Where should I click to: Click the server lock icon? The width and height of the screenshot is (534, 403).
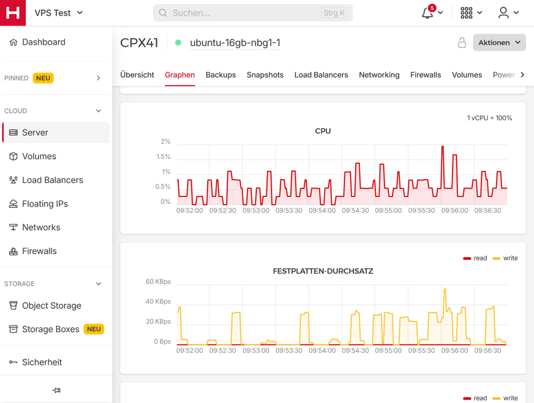tap(462, 43)
